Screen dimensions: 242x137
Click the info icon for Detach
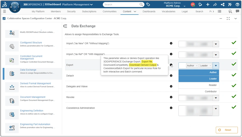pyautogui.click(x=171, y=76)
